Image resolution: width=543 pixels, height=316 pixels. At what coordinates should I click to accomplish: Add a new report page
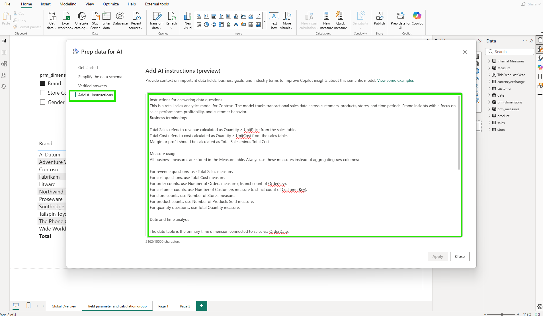point(202,306)
